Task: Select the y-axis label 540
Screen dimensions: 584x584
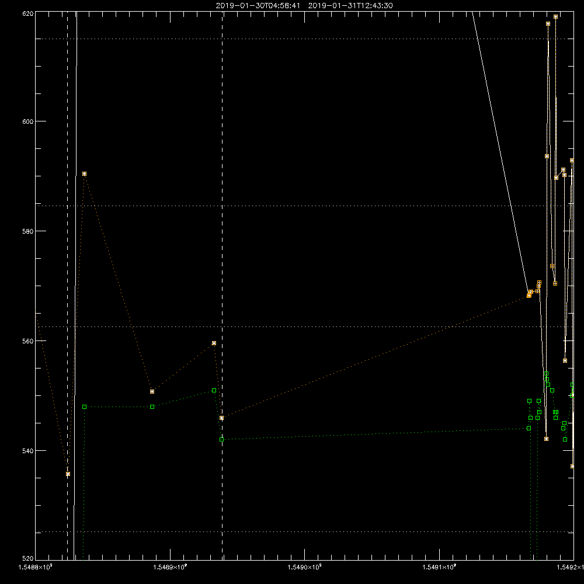Action: [x=28, y=451]
